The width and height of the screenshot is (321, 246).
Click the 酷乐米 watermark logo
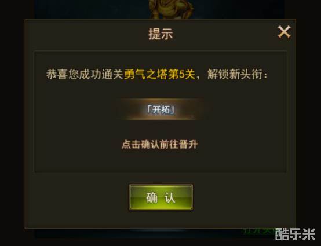click(x=295, y=234)
